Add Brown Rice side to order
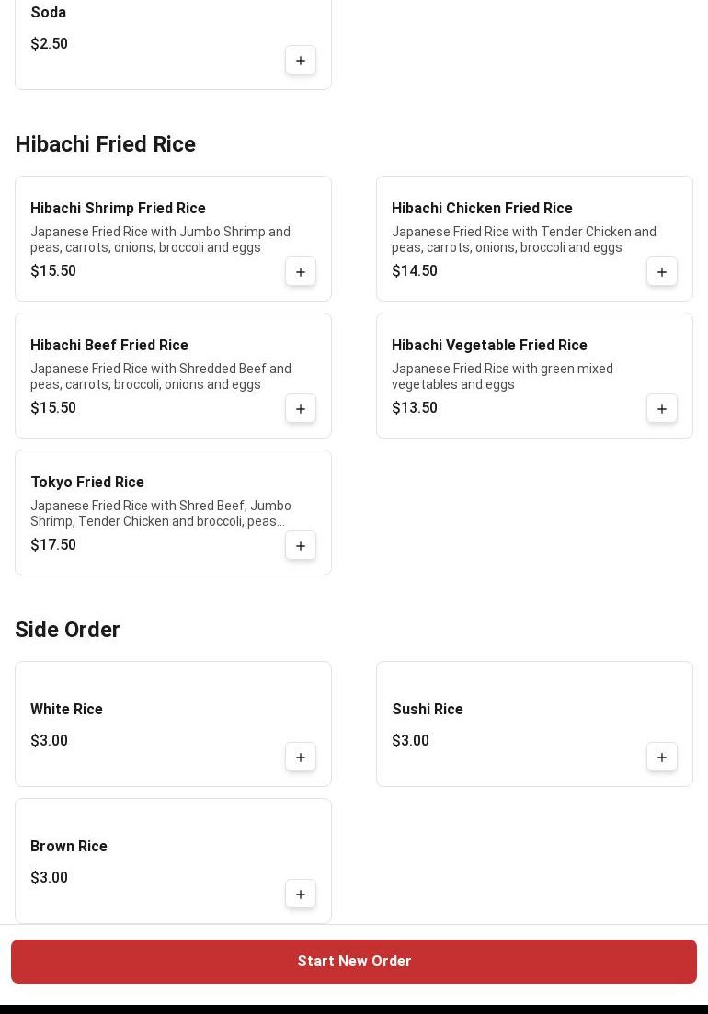 [x=301, y=894]
